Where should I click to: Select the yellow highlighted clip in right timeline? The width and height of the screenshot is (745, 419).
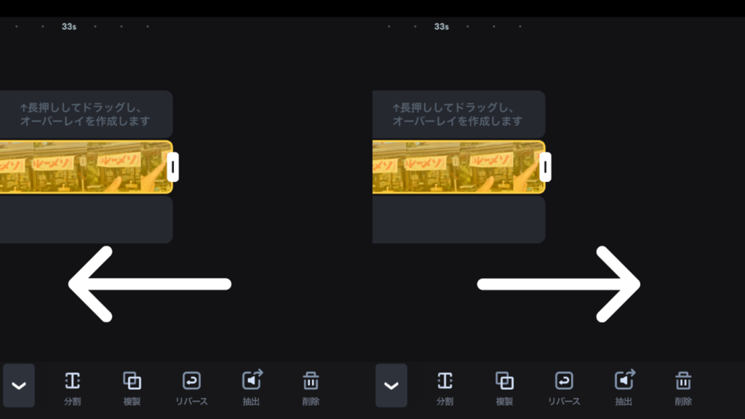click(458, 167)
